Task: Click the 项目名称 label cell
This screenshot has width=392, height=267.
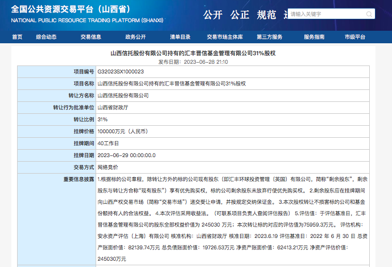Action: click(x=57, y=84)
